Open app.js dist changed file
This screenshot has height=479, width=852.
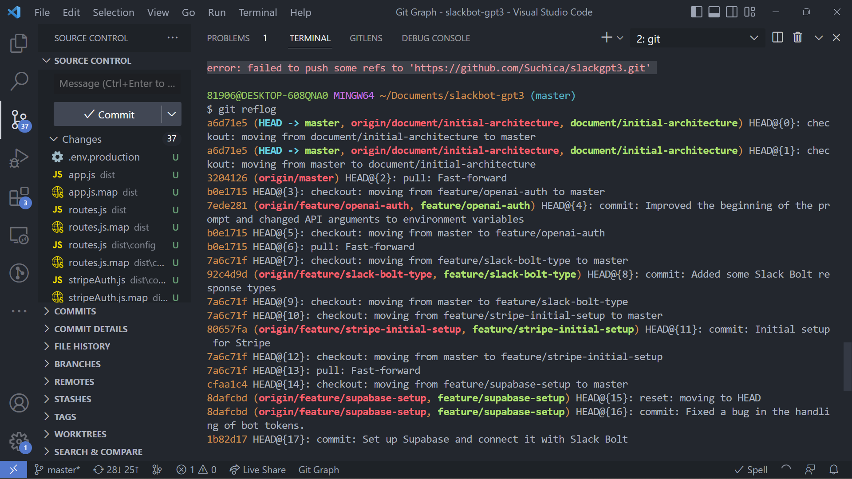115,175
